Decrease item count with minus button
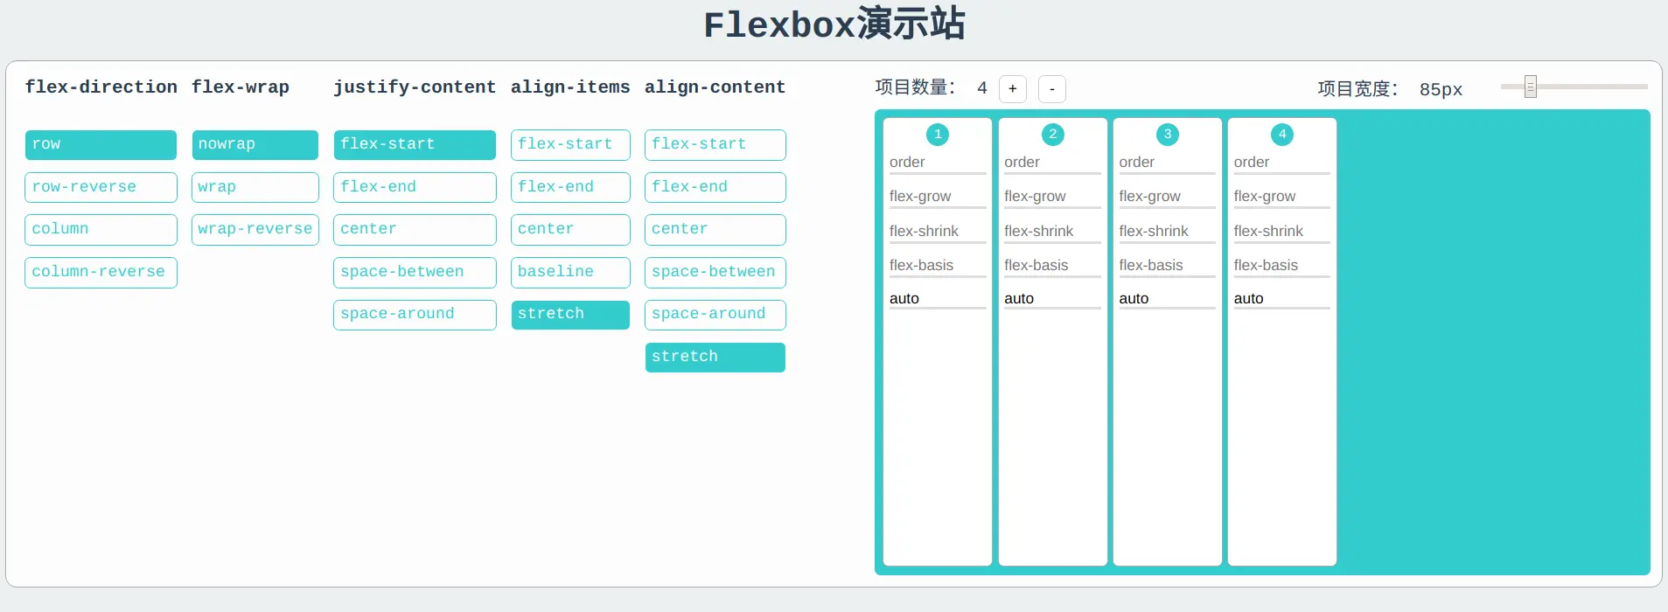 (1052, 89)
